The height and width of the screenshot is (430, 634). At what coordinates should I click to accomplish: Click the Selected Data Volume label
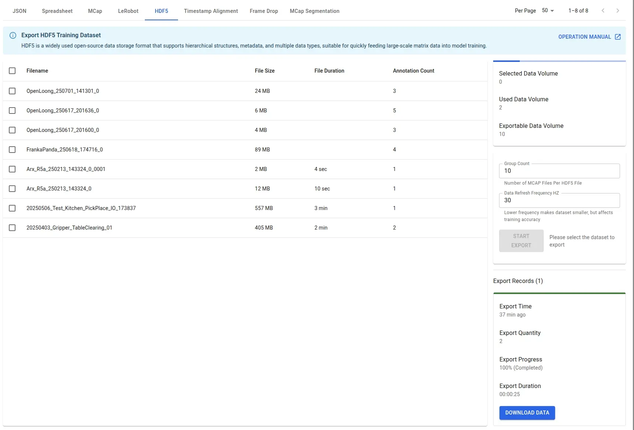click(528, 74)
